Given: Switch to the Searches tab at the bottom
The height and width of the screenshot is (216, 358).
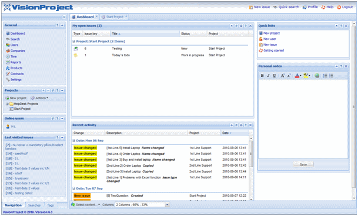Looking at the screenshot, I should (34, 205).
